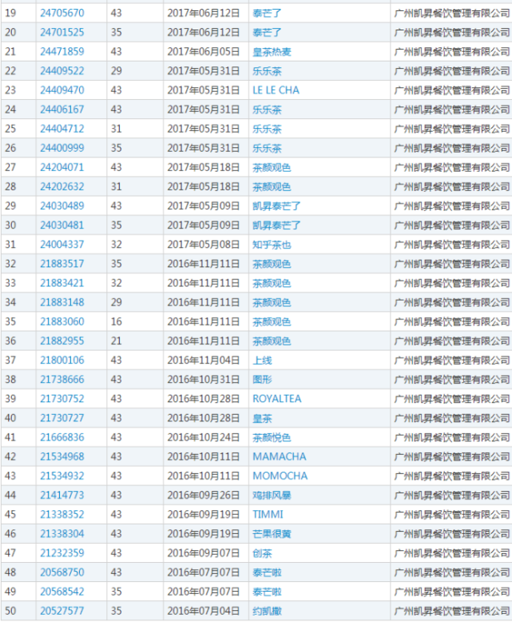Select applicant company in row 19

pyautogui.click(x=452, y=13)
